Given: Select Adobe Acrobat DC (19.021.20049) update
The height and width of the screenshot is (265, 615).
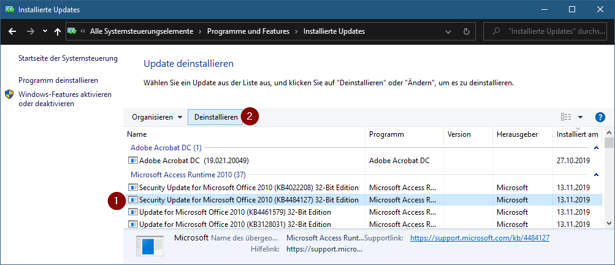Looking at the screenshot, I should coord(363,161).
